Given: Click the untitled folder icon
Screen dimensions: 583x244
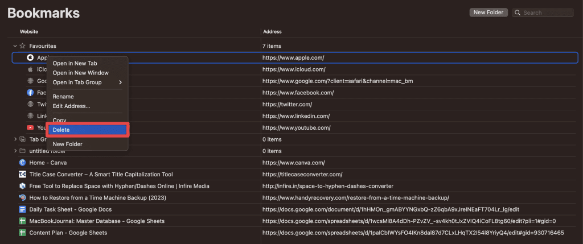Looking at the screenshot, I should coord(22,151).
